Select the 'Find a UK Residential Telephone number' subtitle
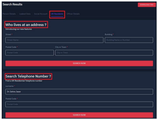Viewport: 158px width, 120px height. click(x=24, y=81)
